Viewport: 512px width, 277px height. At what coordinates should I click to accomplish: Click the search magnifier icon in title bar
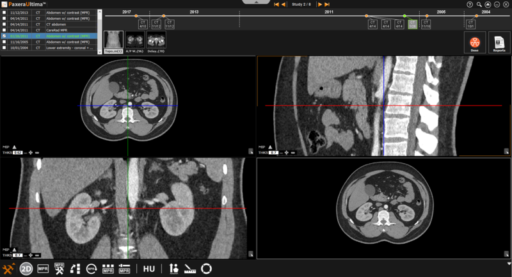[479, 4]
